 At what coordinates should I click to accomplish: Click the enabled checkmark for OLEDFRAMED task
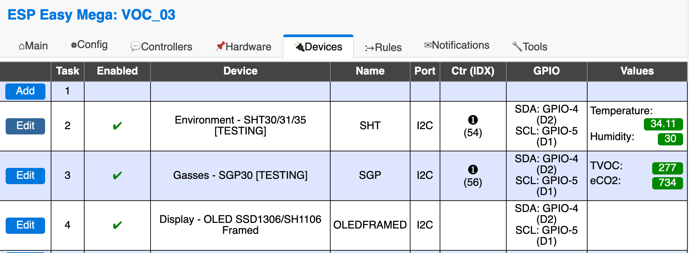pyautogui.click(x=117, y=225)
